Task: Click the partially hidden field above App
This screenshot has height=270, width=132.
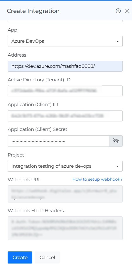Action: tap(65, 21)
